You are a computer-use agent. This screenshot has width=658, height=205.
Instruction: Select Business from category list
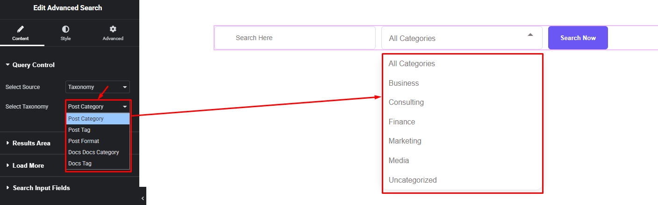tap(404, 83)
